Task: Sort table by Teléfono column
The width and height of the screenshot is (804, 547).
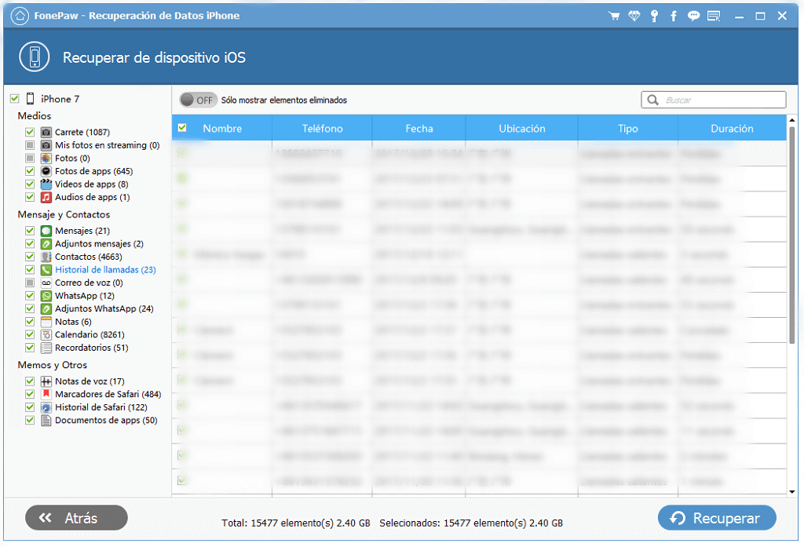Action: pos(322,128)
